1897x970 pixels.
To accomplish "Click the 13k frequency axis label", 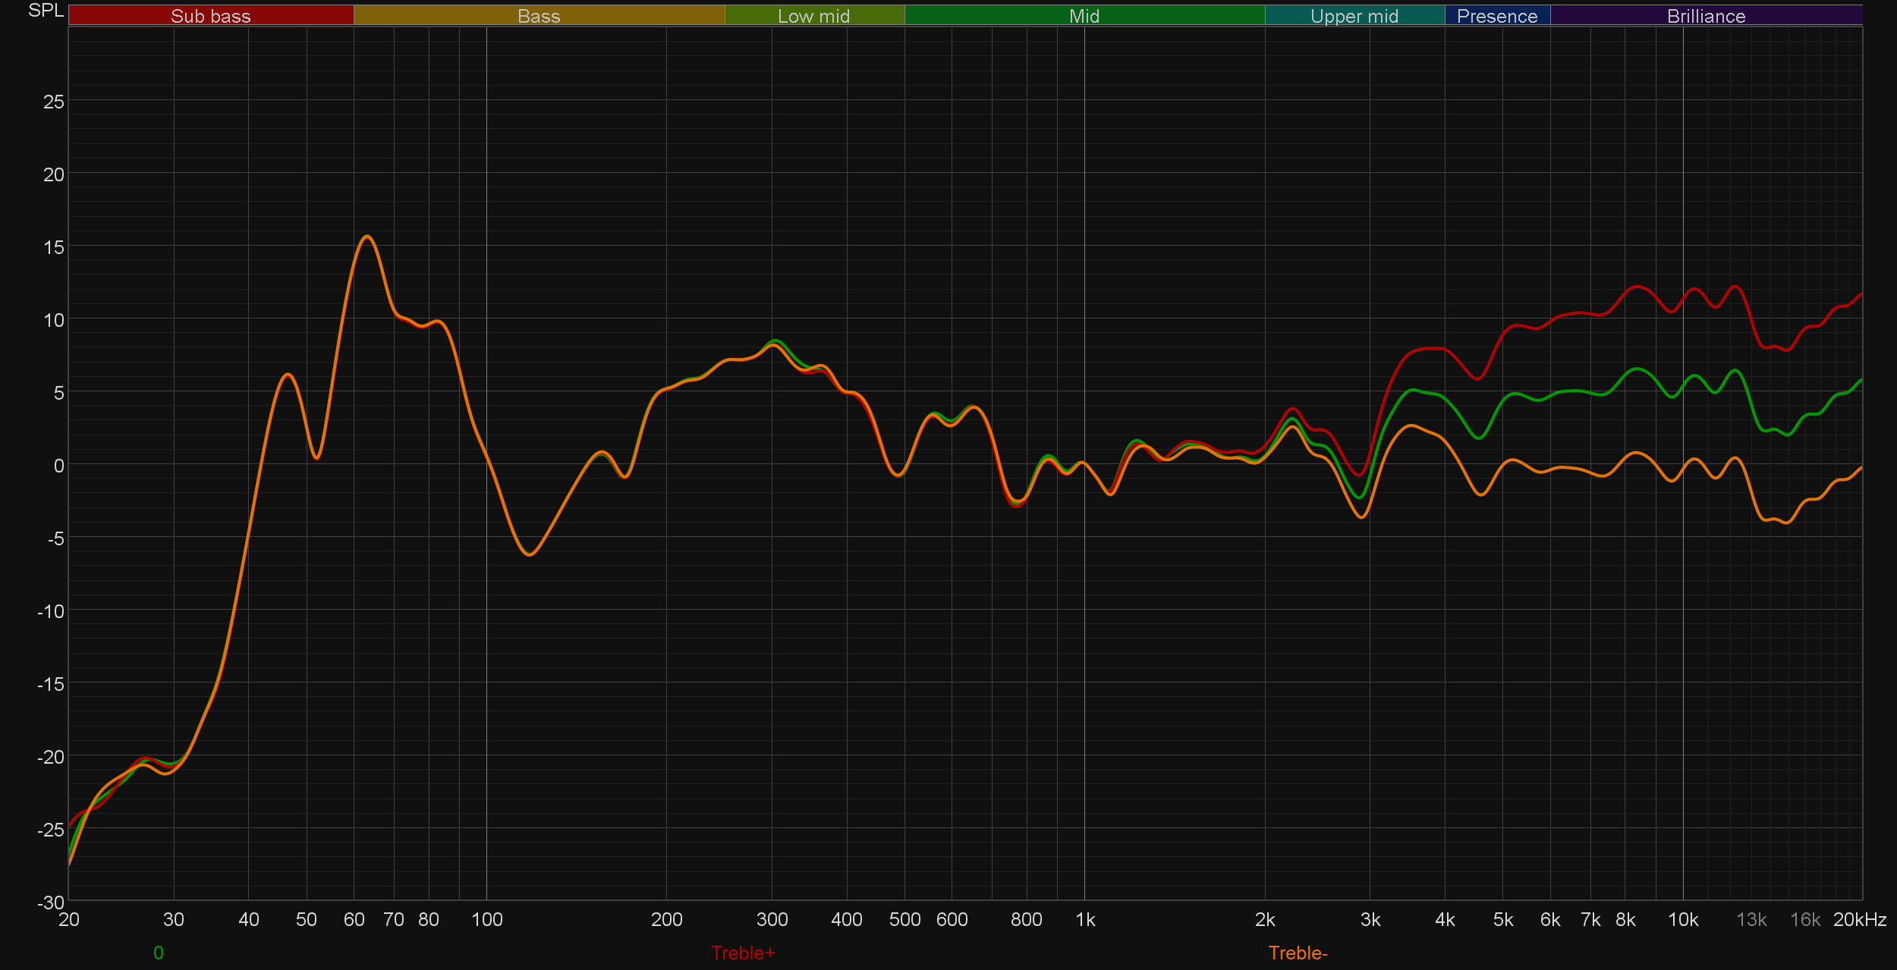I will (x=1751, y=919).
